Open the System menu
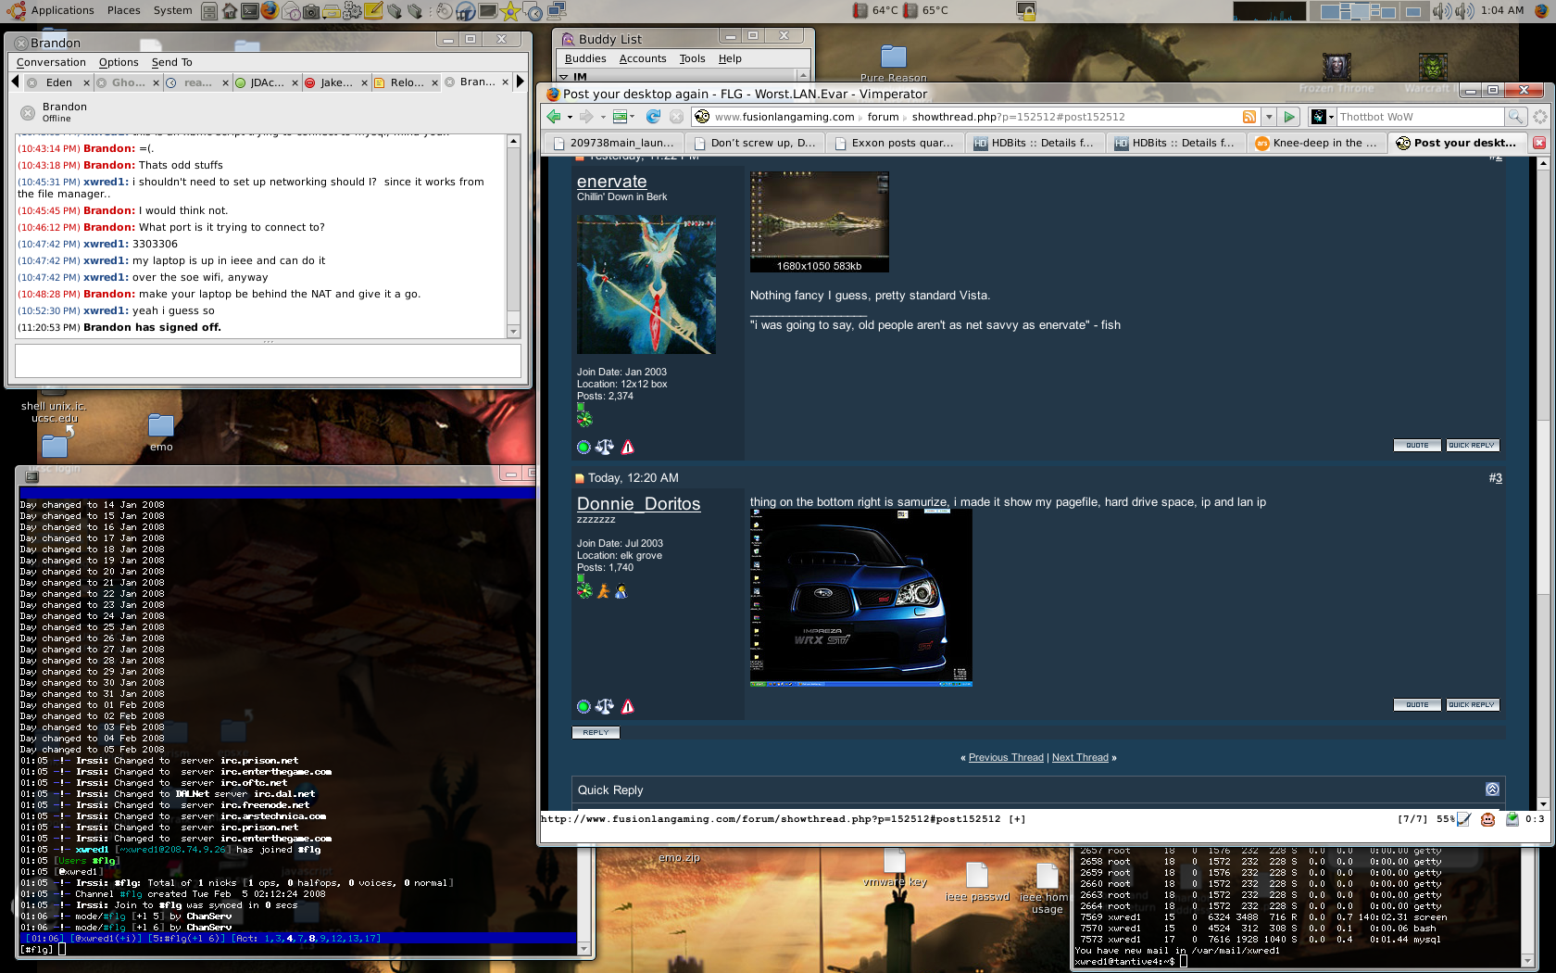Viewport: 1556px width, 973px height. [172, 10]
